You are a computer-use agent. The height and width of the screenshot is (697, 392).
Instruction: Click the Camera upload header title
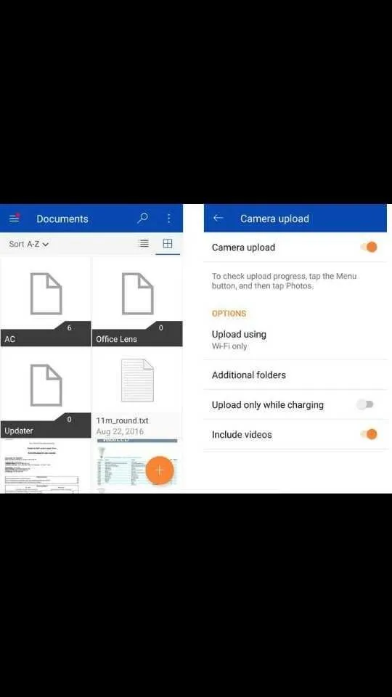tap(274, 219)
